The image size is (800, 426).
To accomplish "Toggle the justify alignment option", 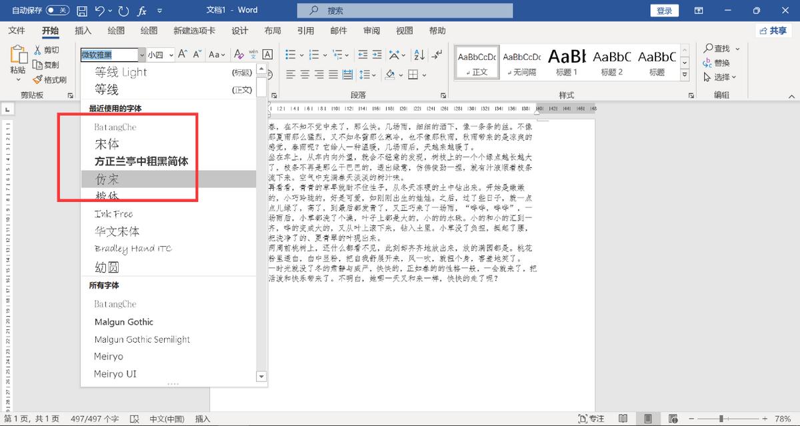I will coord(332,75).
